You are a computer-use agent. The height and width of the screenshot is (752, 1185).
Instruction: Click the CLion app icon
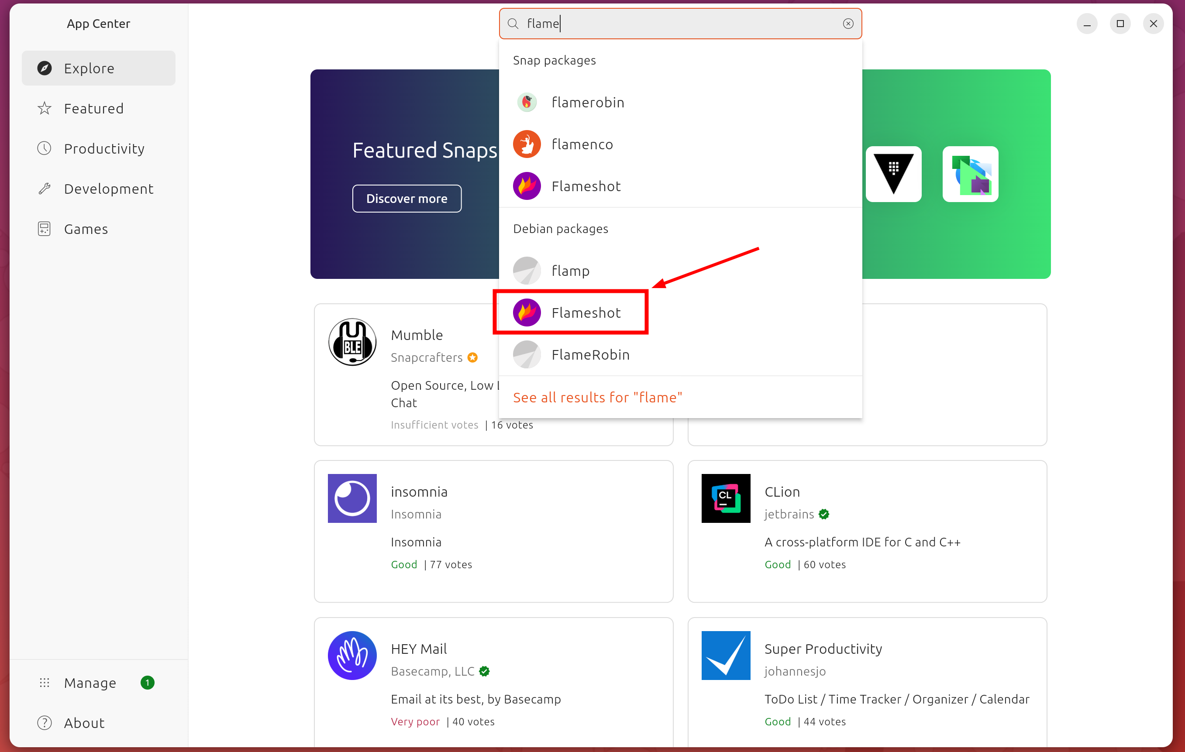tap(726, 498)
